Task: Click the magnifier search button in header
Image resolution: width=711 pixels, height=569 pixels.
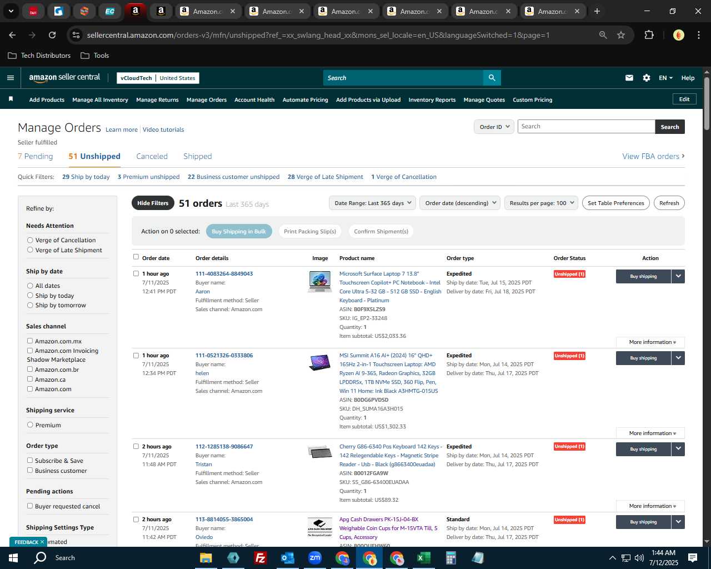Action: 492,78
